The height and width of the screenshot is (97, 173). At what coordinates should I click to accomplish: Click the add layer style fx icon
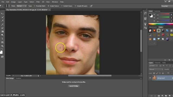coord(155,96)
